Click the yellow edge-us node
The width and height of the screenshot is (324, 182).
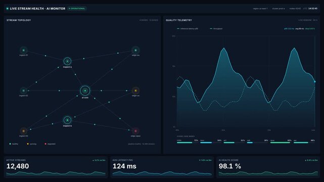[x=135, y=90]
